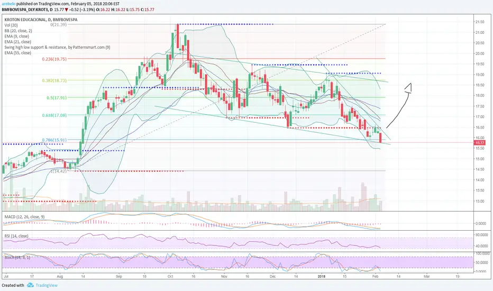Click the 80.0000 RSI axis label
Image resolution: width=493 pixels, height=291 pixels.
tap(481, 235)
